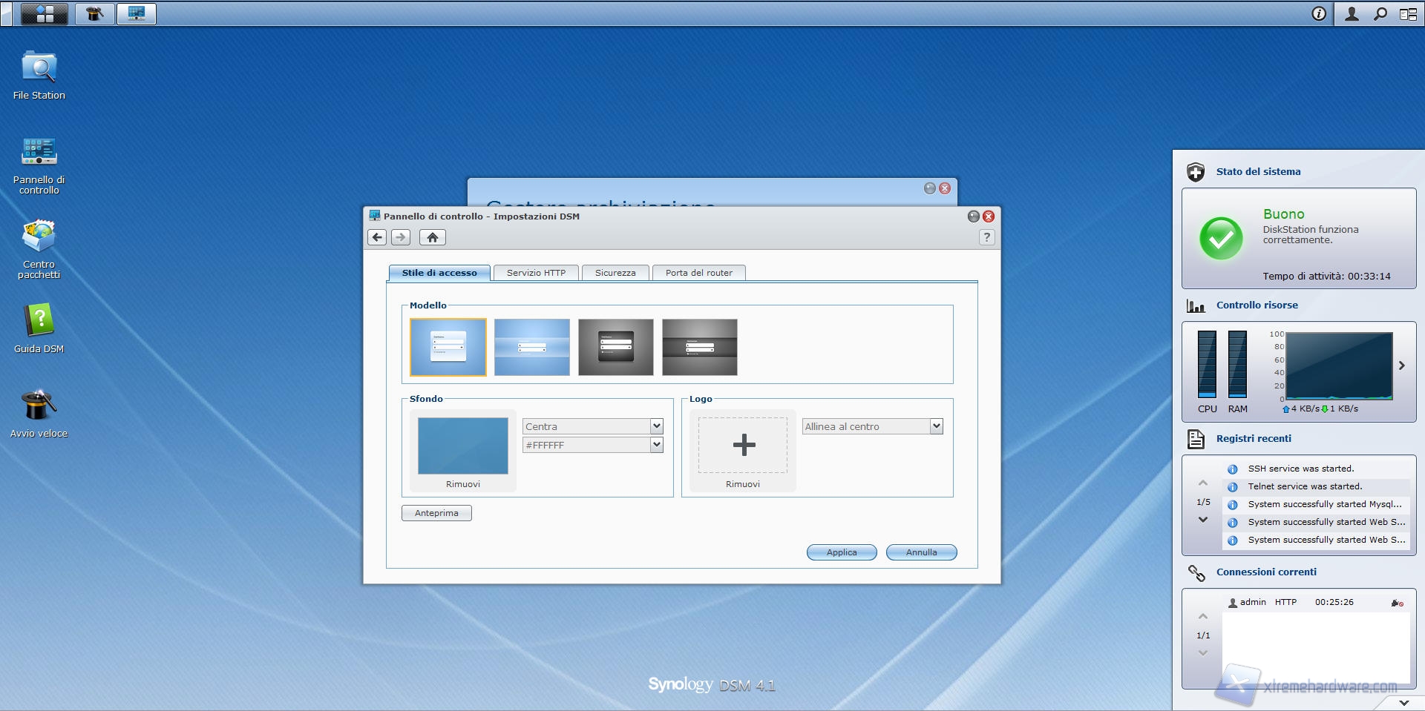Viewport: 1425px width, 711px height.
Task: Open the Guida DSM help icon
Action: (39, 323)
